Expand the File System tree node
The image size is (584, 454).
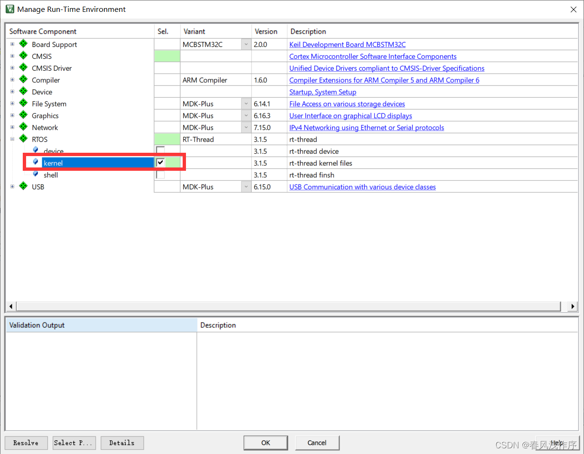pyautogui.click(x=12, y=103)
